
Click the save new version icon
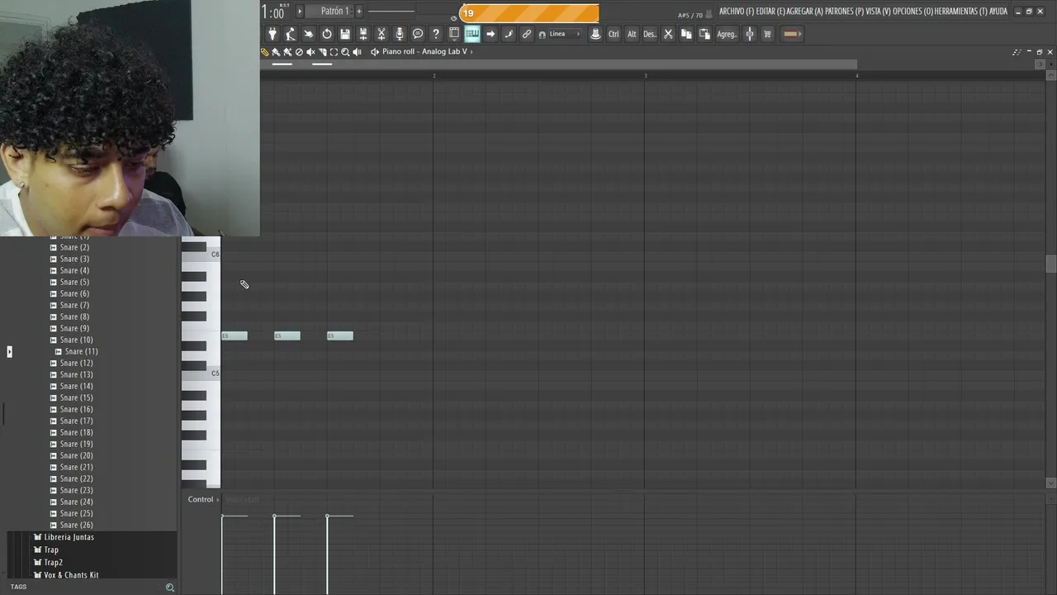pos(363,34)
